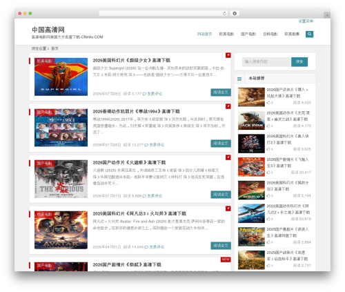This screenshot has height=292, width=345.
Task: Click the red NEW badge on the bottom post
Action: coord(226,260)
